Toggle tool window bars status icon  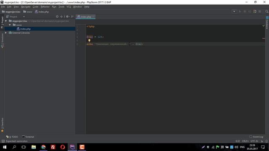(x=3, y=141)
